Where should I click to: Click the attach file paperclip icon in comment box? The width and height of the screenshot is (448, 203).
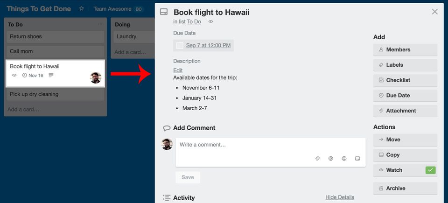coord(317,159)
